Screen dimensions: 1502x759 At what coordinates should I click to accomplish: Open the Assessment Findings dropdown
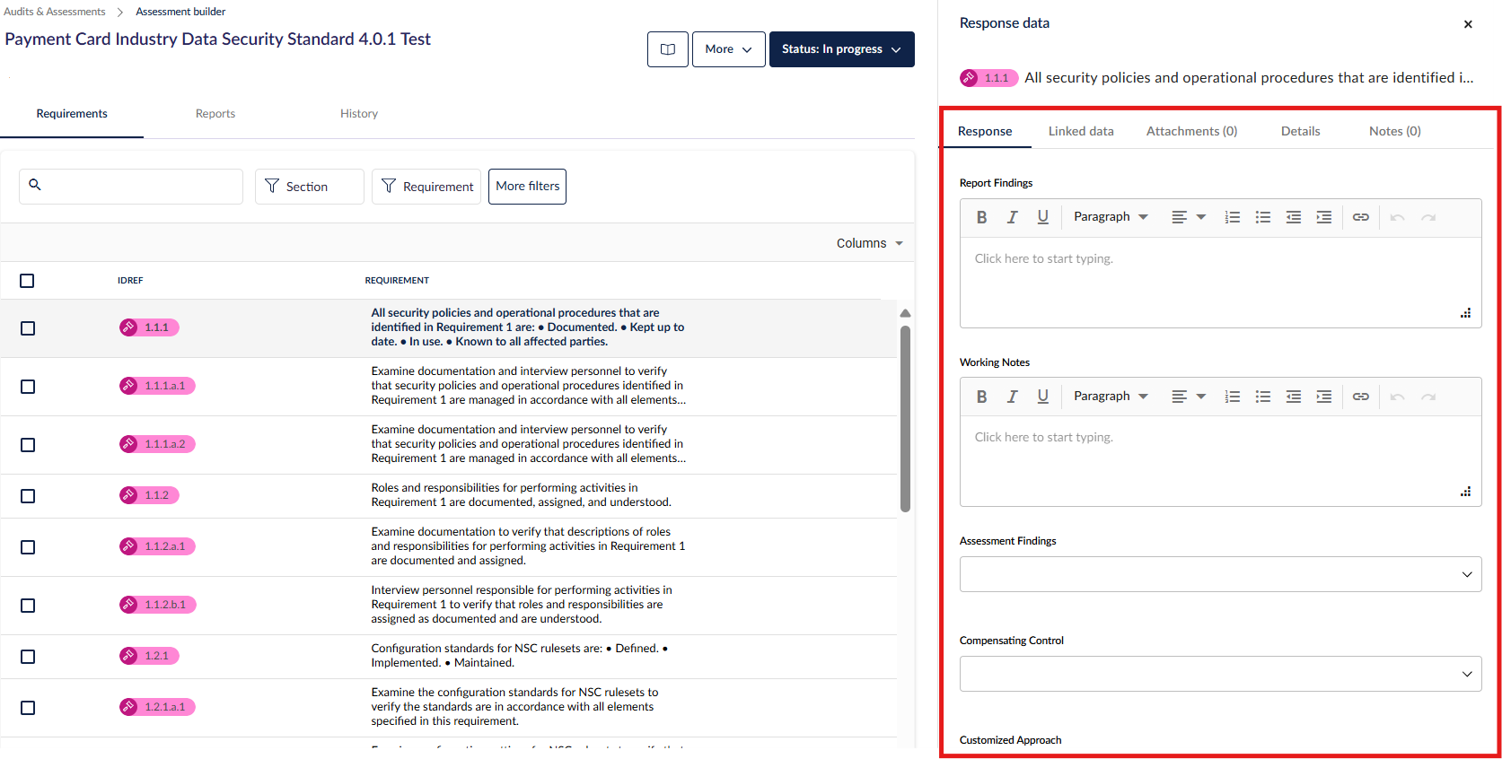1220,574
